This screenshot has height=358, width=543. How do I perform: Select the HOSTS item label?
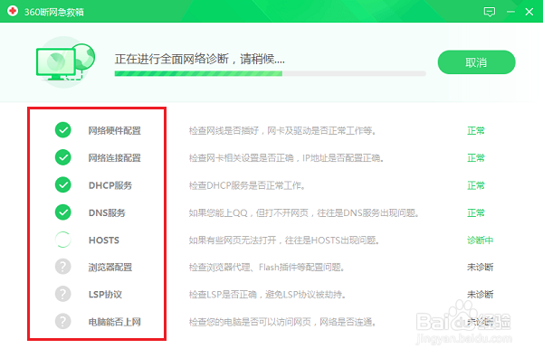tap(104, 240)
